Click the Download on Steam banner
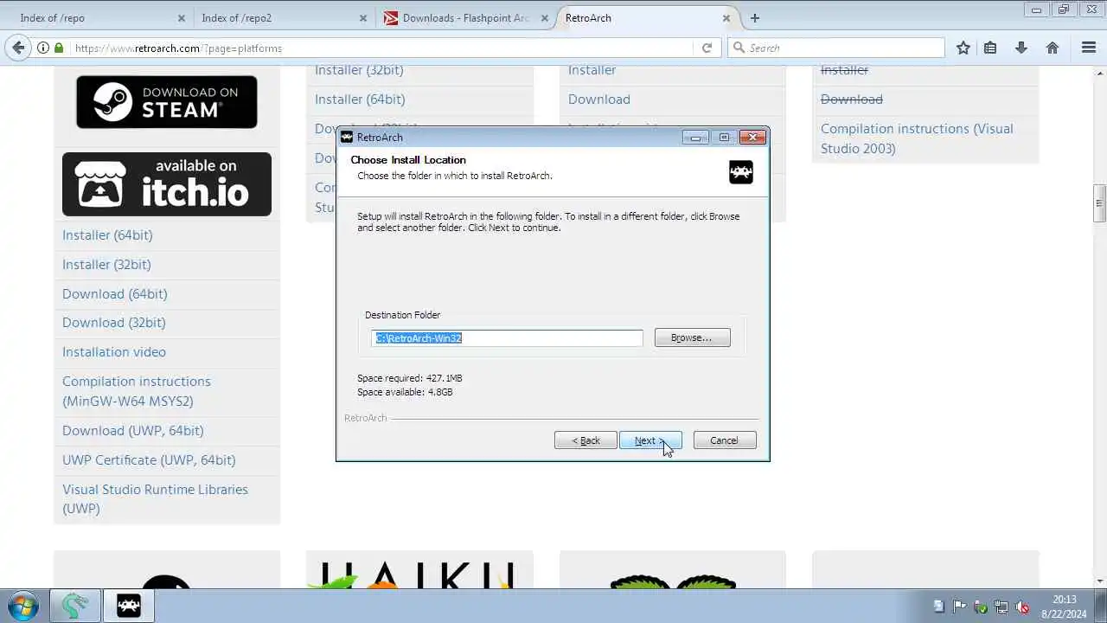The height and width of the screenshot is (623, 1107). (x=167, y=102)
